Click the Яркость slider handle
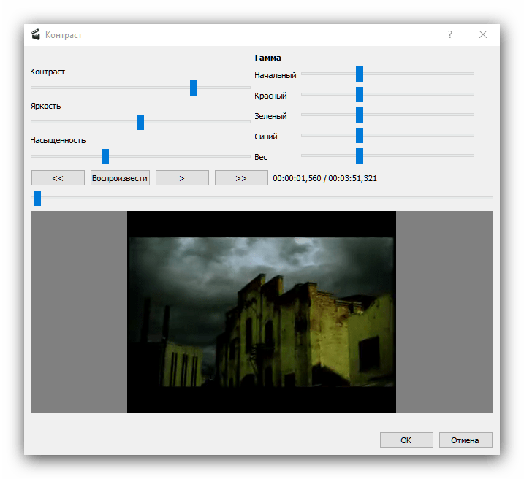This screenshot has height=479, width=524. point(140,122)
